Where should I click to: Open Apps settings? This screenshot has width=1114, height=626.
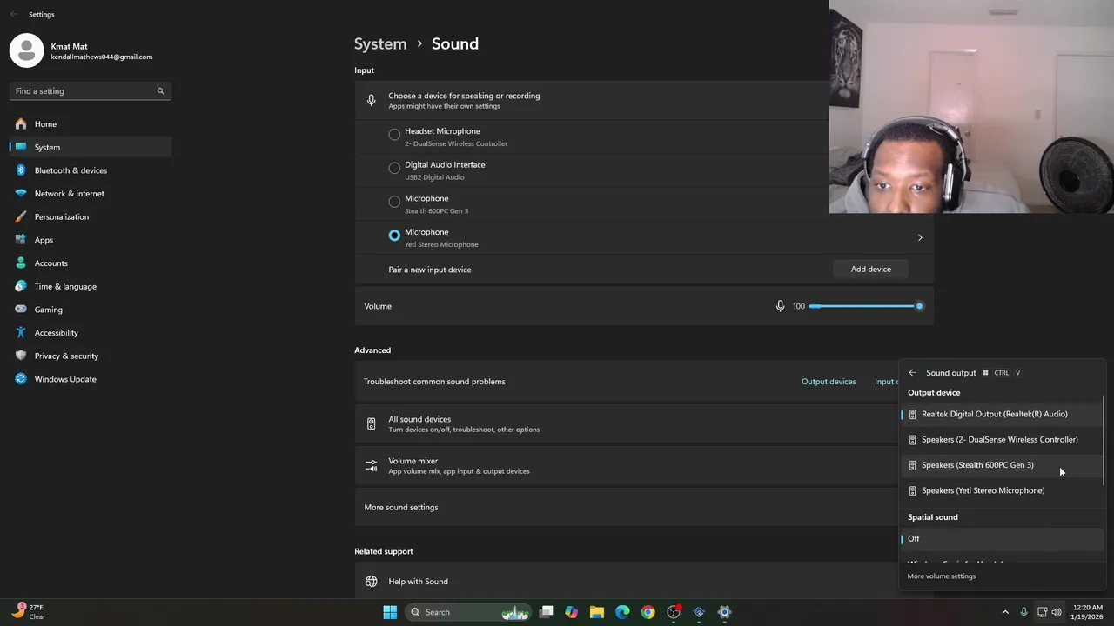pos(91,240)
